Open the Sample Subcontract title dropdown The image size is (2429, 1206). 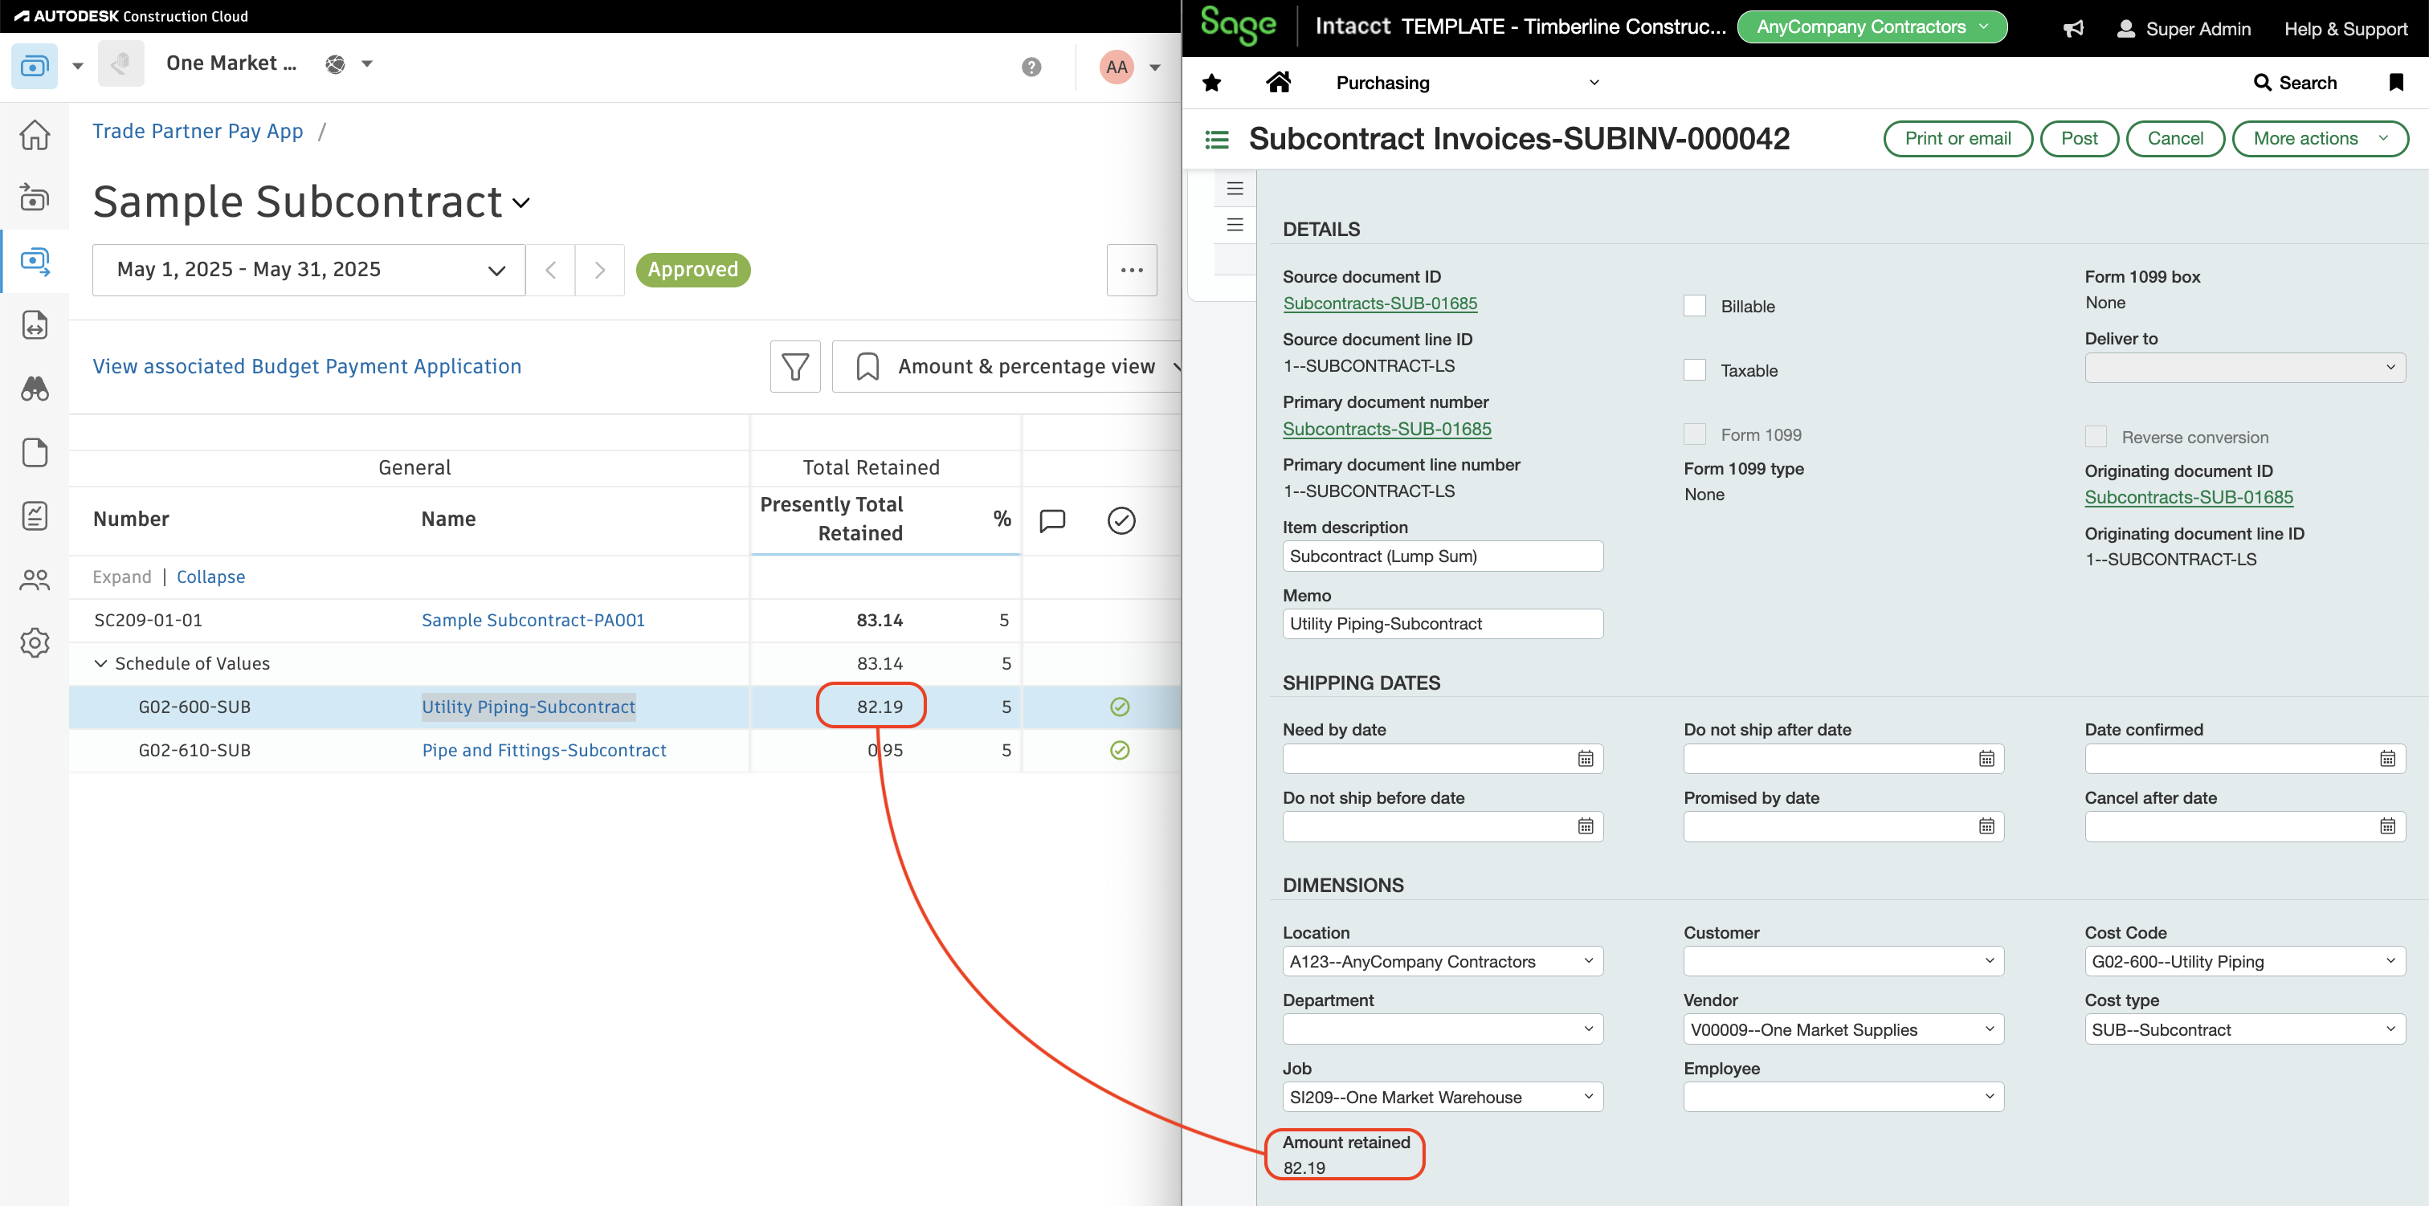pos(520,202)
